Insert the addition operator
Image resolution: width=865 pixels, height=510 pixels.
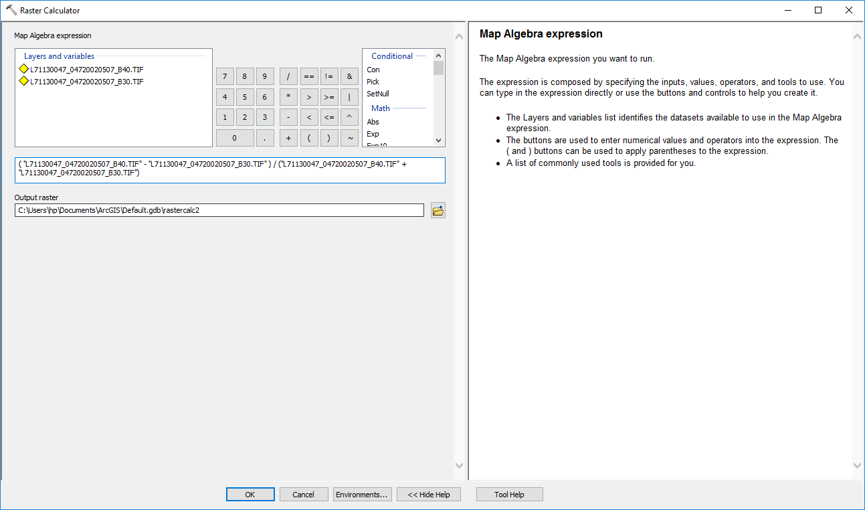(288, 138)
